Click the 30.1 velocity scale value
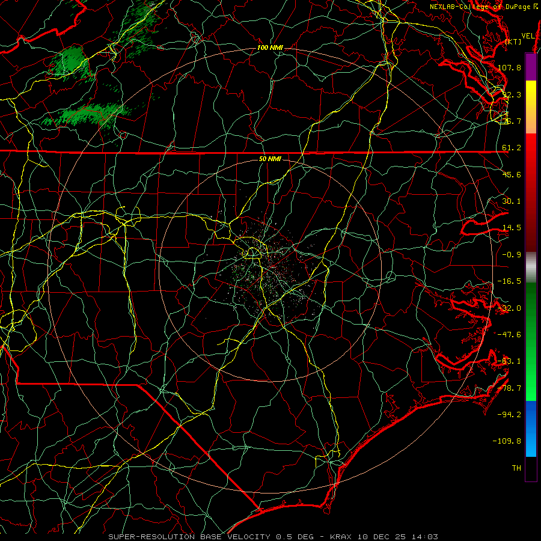Image resolution: width=541 pixels, height=541 pixels. pos(512,201)
